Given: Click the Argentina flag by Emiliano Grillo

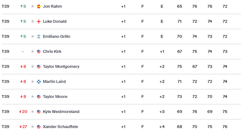Looking at the screenshot, I should click(39, 37).
